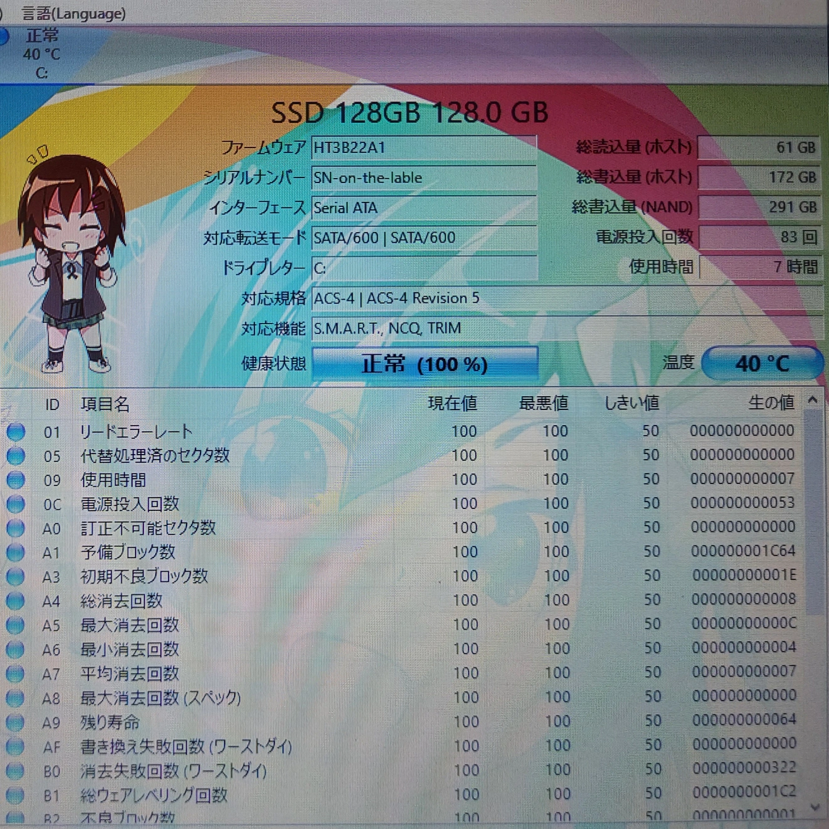Click the ID column header
Screen dimensions: 829x829
coord(52,404)
